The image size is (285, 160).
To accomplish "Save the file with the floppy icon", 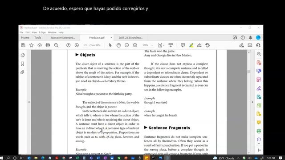I will tap(23, 45).
